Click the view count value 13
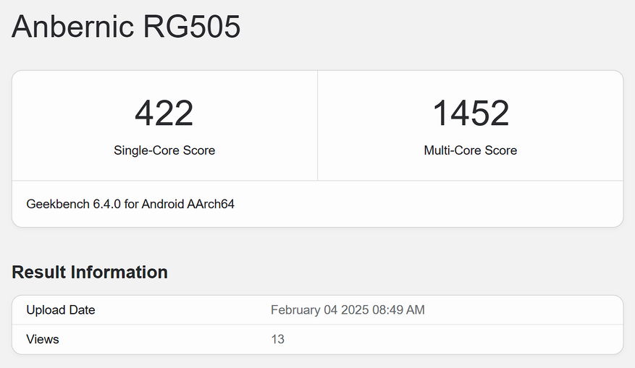Viewport: 635px width, 368px height. 277,339
